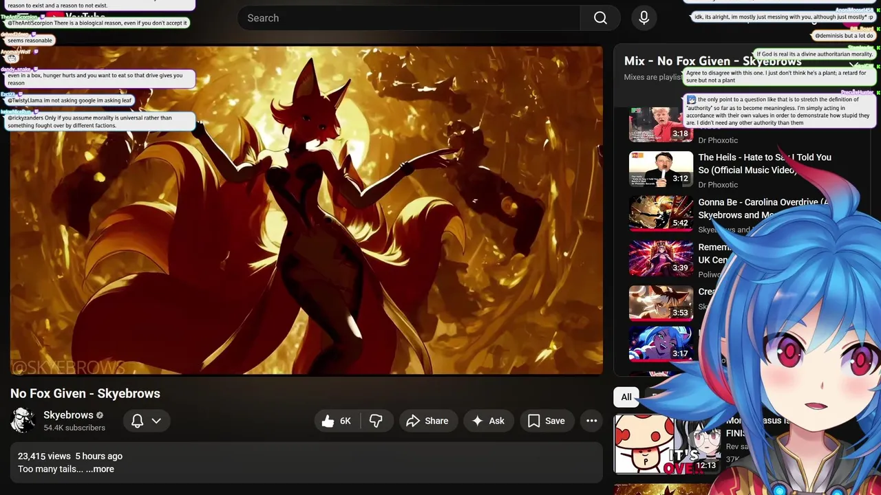The width and height of the screenshot is (881, 495).
Task: Toggle the notification bell for Skyebrows
Action: pyautogui.click(x=137, y=421)
